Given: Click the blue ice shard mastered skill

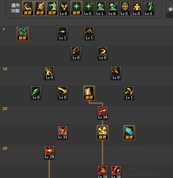Looking at the screenshot, I should tap(129, 133).
